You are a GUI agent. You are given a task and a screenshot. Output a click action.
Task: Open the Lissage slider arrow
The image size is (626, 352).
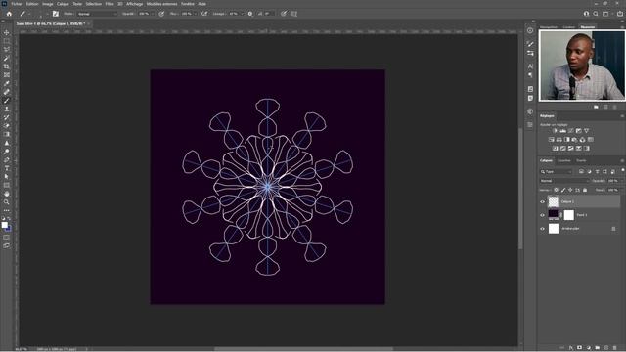coord(243,14)
